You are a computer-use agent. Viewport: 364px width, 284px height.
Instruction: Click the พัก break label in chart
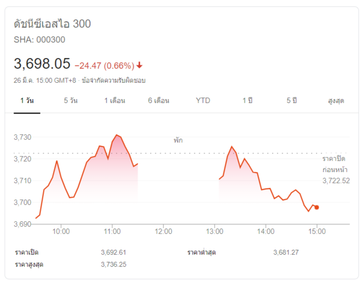tap(178, 140)
